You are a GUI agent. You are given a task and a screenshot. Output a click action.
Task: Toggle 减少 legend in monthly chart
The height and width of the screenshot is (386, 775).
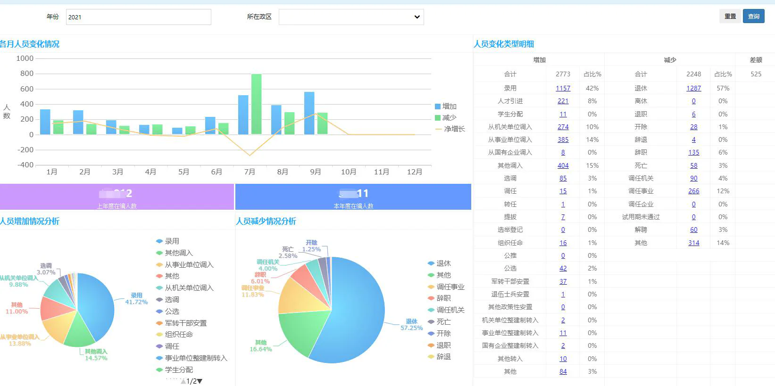[446, 117]
